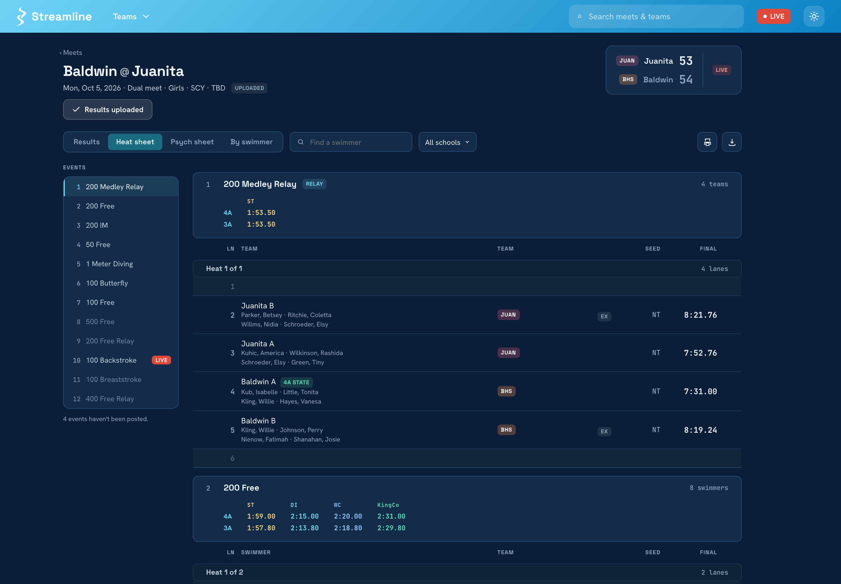Click the Heat 1 of 2 header row
Image resolution: width=841 pixels, height=584 pixels.
tap(467, 572)
